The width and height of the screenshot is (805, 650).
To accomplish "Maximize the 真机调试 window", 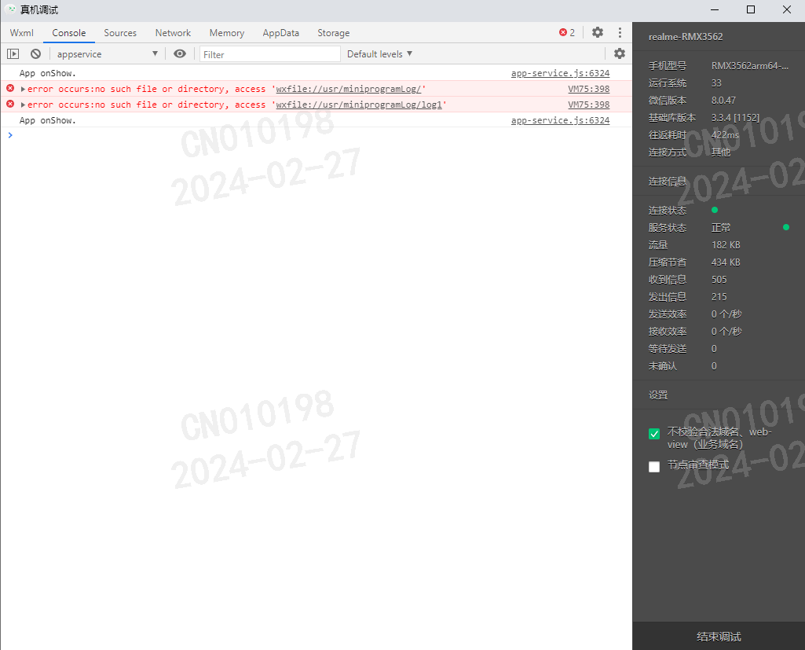I will [750, 9].
